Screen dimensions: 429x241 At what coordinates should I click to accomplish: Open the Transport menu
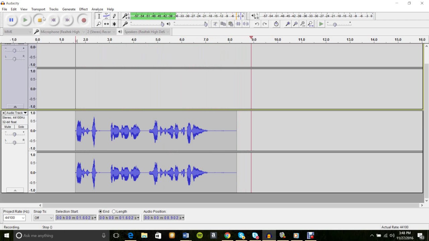(38, 9)
